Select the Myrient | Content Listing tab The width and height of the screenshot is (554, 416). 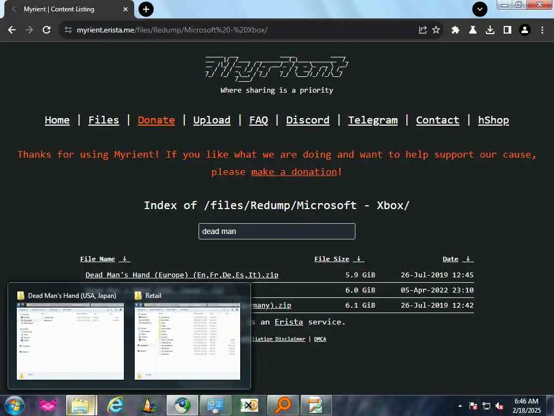pos(67,9)
